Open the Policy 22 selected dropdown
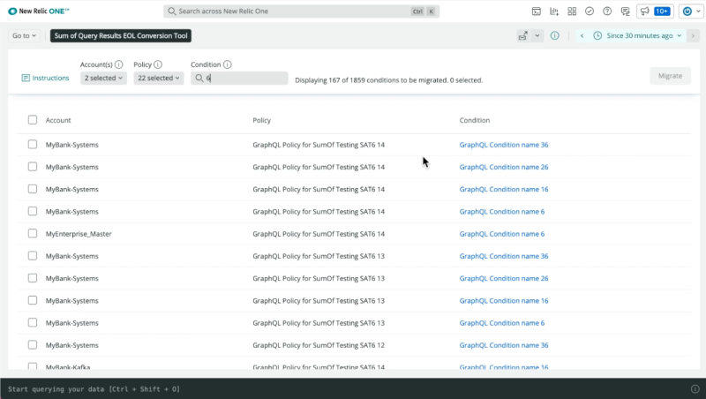The height and width of the screenshot is (399, 706). click(x=159, y=78)
